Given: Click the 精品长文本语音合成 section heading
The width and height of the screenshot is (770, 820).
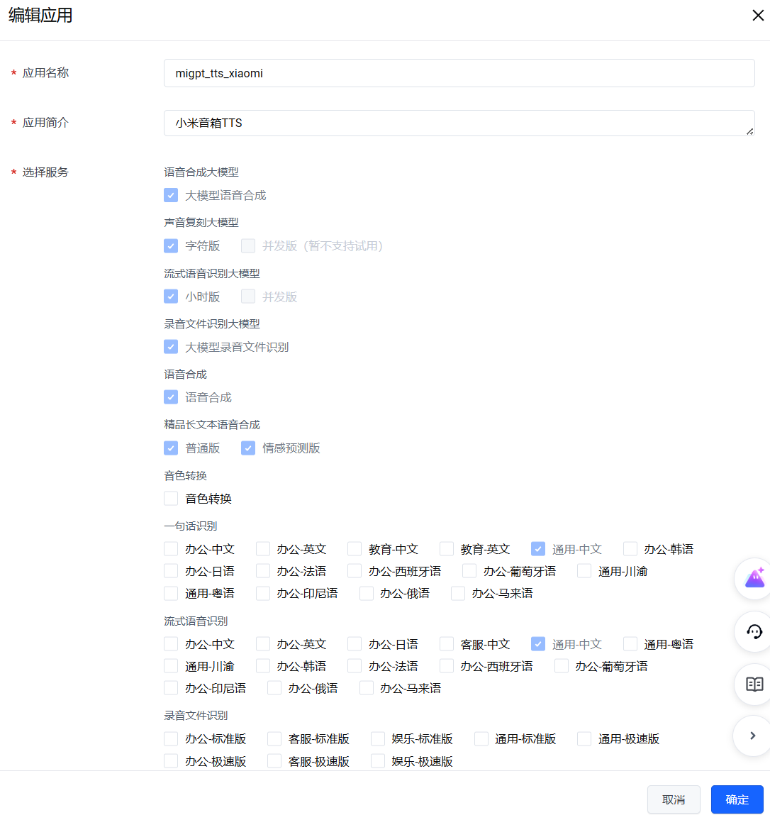Looking at the screenshot, I should (212, 425).
